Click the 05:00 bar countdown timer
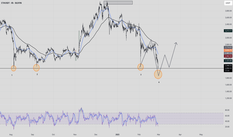233x137 pixels. tap(227, 71)
